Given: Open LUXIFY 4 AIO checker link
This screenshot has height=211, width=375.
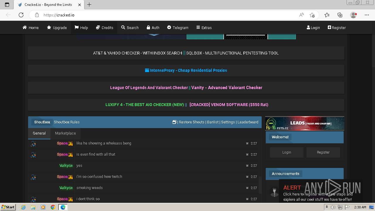Looking at the screenshot, I should click(145, 105).
